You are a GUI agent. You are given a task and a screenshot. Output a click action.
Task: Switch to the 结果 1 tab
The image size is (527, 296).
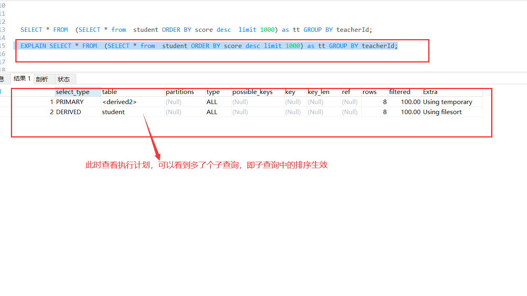coord(22,79)
